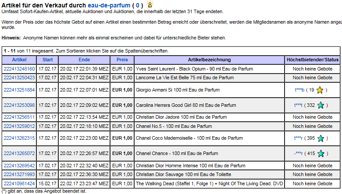Click the new-member icon beside eau-de-parfum

click(150, 4)
